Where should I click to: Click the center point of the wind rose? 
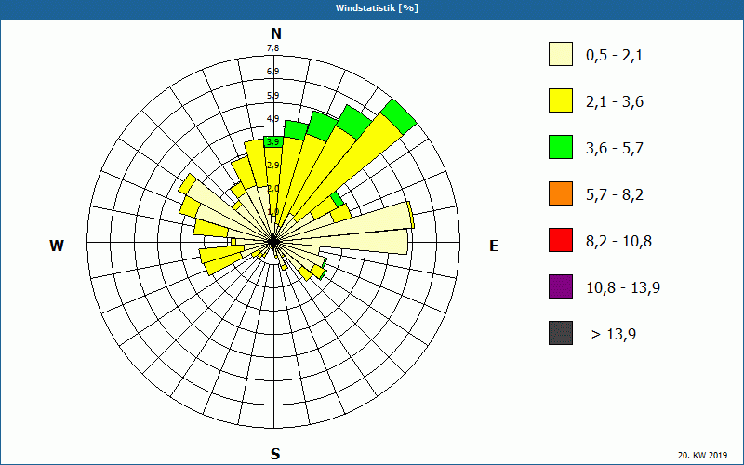tap(273, 243)
